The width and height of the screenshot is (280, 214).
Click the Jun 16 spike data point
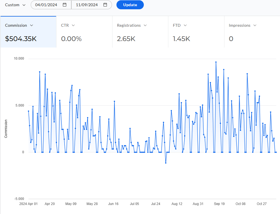[x=114, y=101]
